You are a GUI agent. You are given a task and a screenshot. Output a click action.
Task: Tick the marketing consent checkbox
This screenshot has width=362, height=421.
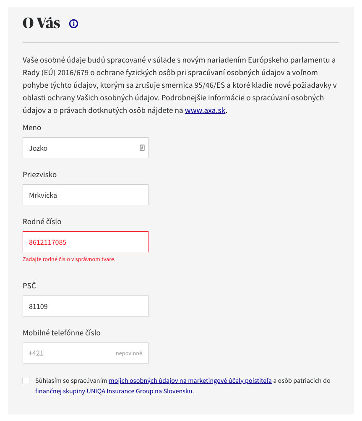26,381
